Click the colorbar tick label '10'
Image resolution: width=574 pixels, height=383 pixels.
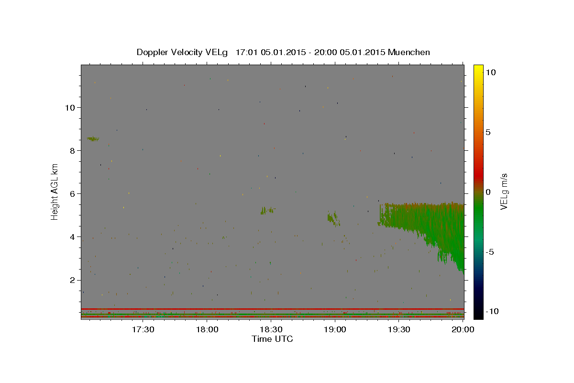point(490,72)
